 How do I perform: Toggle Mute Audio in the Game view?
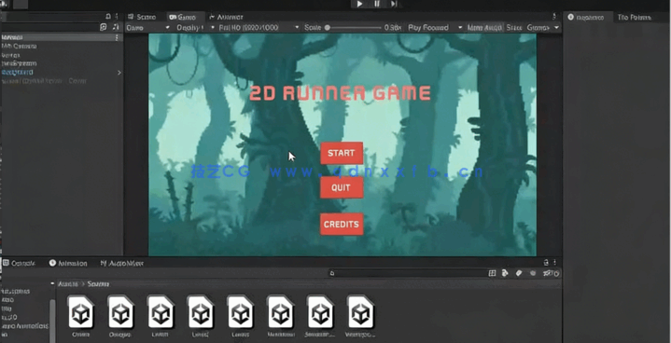point(485,27)
